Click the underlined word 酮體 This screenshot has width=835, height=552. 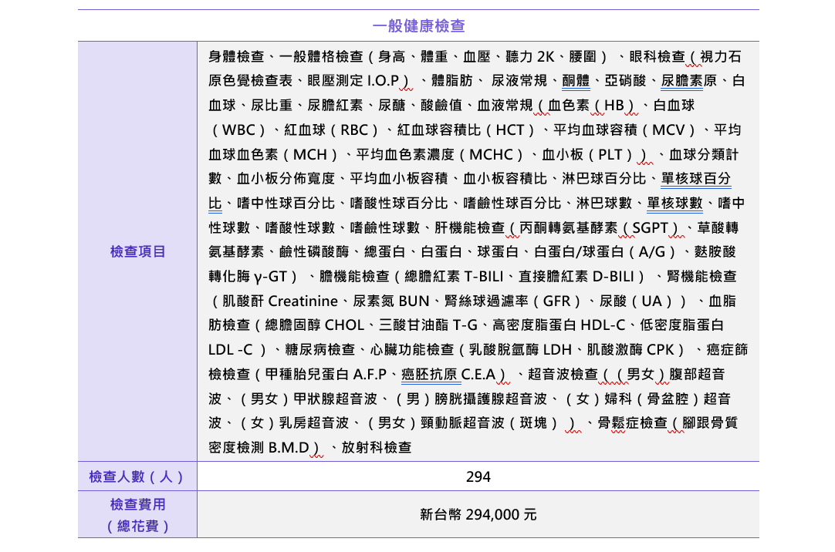(x=576, y=81)
